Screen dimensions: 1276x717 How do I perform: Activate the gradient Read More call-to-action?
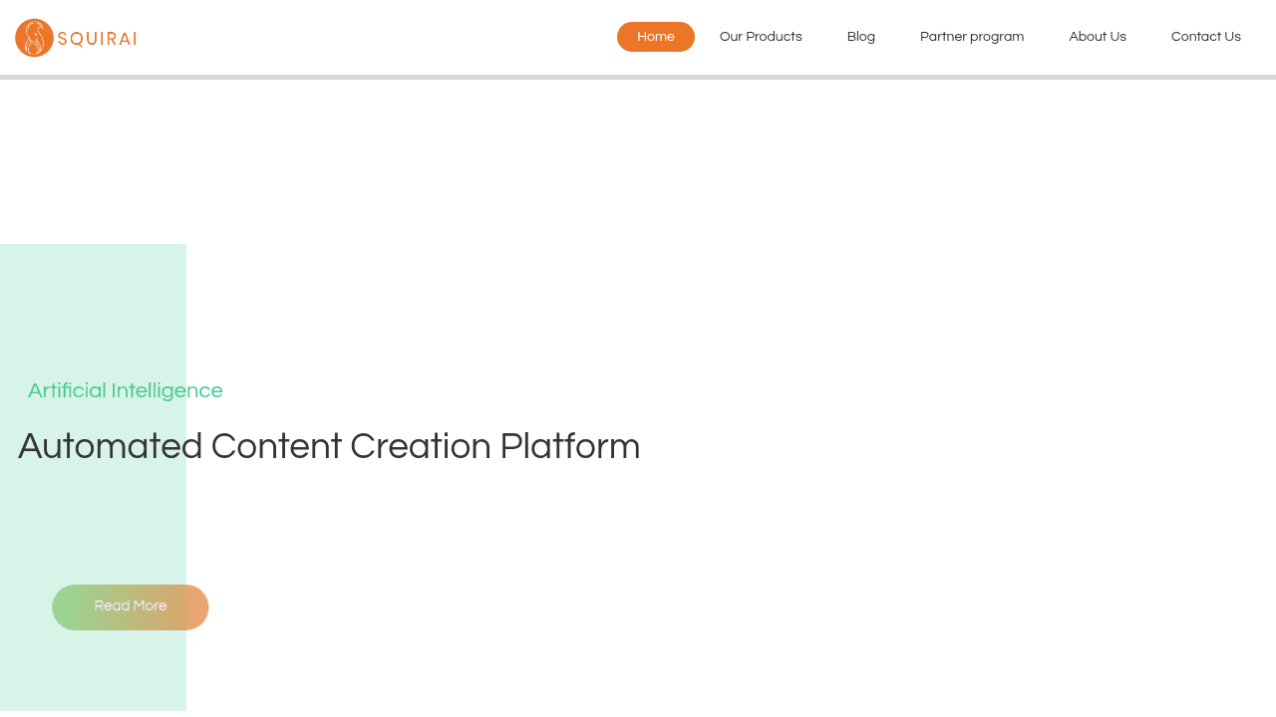[x=130, y=606]
